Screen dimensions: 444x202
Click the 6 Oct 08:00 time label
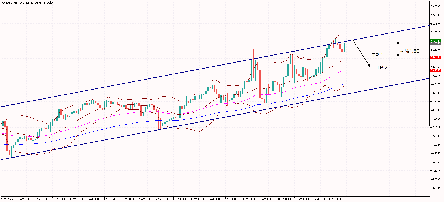coord(93,199)
